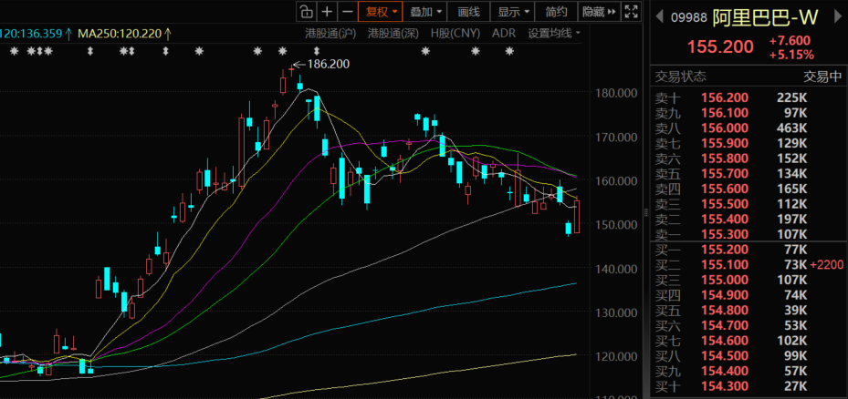Open the 复权 dropdown

(382, 12)
